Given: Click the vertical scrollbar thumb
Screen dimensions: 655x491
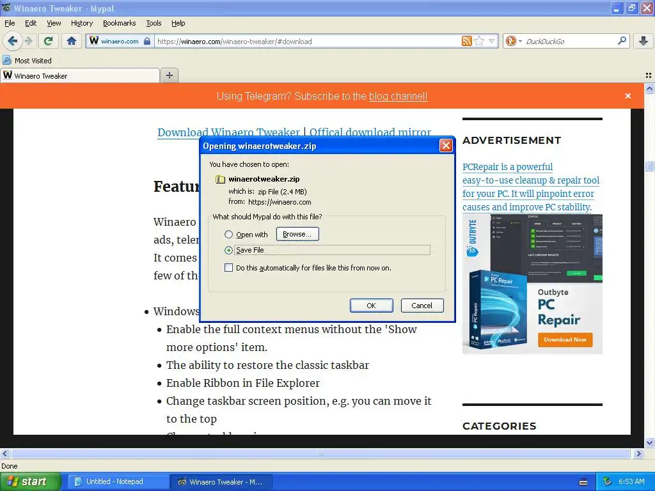Looking at the screenshot, I should coord(649,166).
